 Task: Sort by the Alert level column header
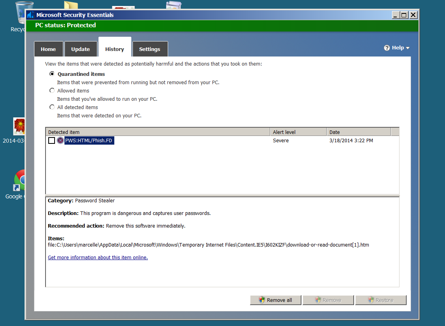tap(298, 132)
